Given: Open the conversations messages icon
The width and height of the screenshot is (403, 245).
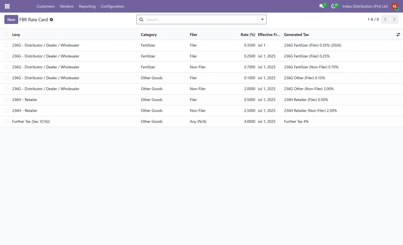Looking at the screenshot, I should (322, 6).
